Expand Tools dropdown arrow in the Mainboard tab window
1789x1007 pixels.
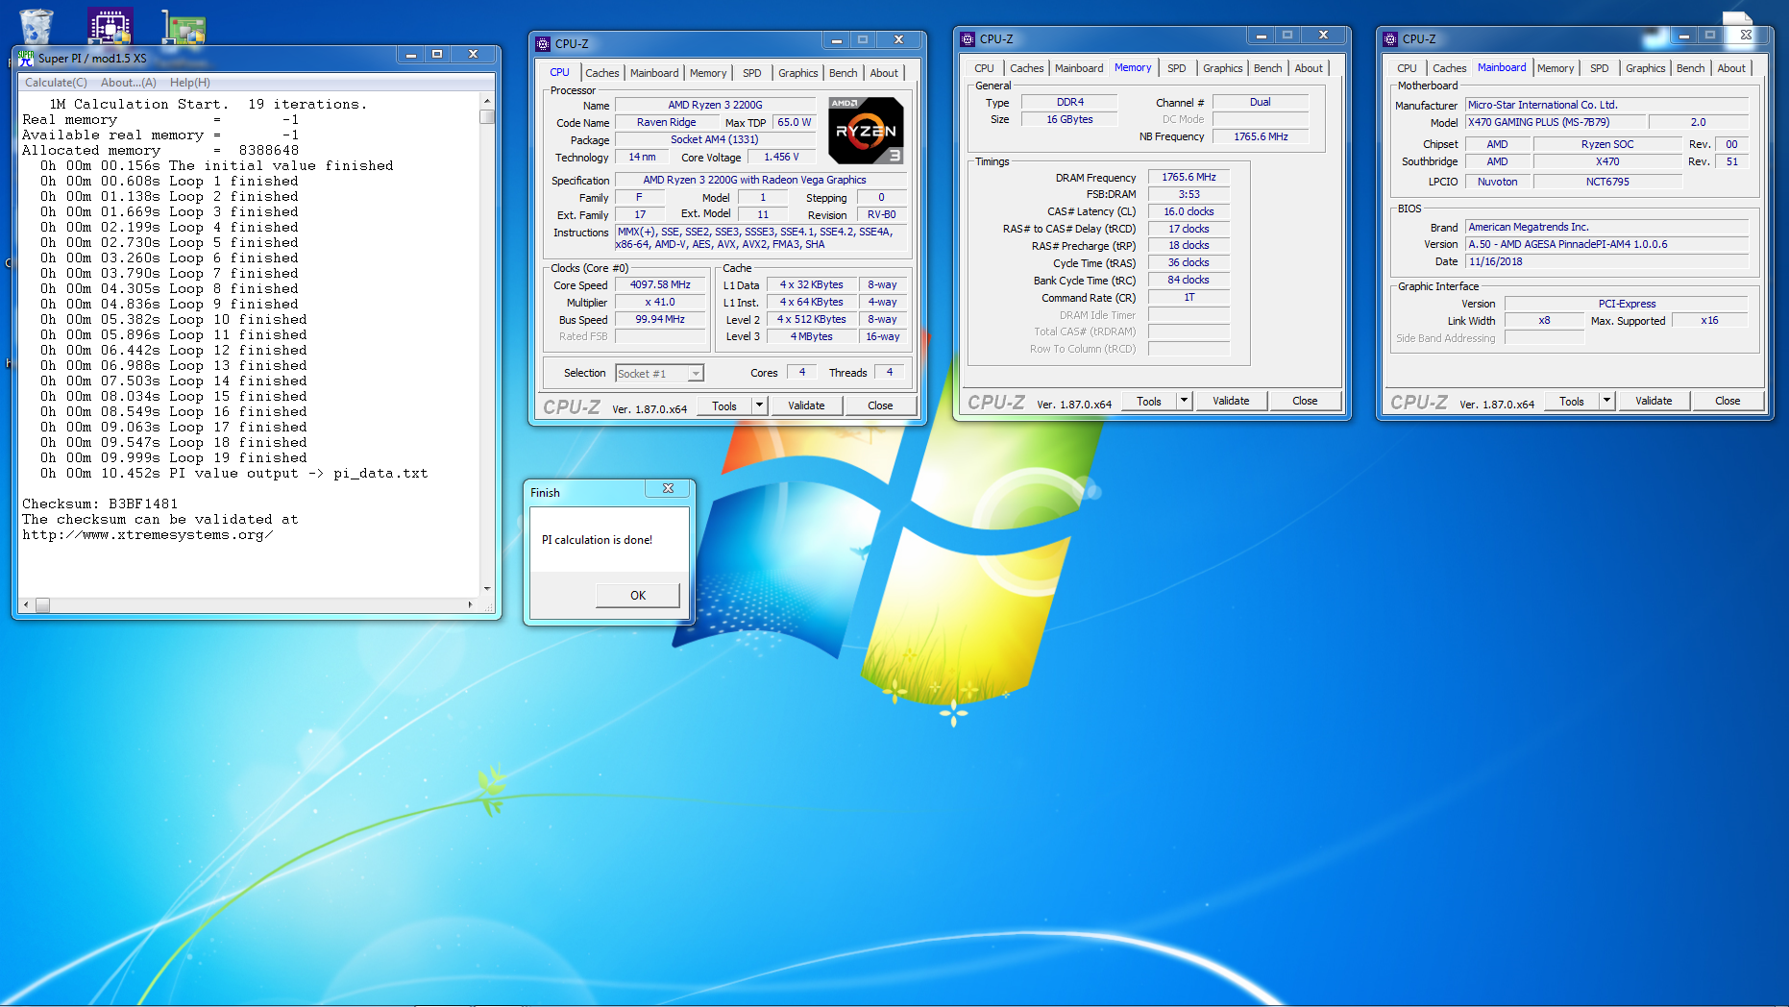[x=1606, y=402]
